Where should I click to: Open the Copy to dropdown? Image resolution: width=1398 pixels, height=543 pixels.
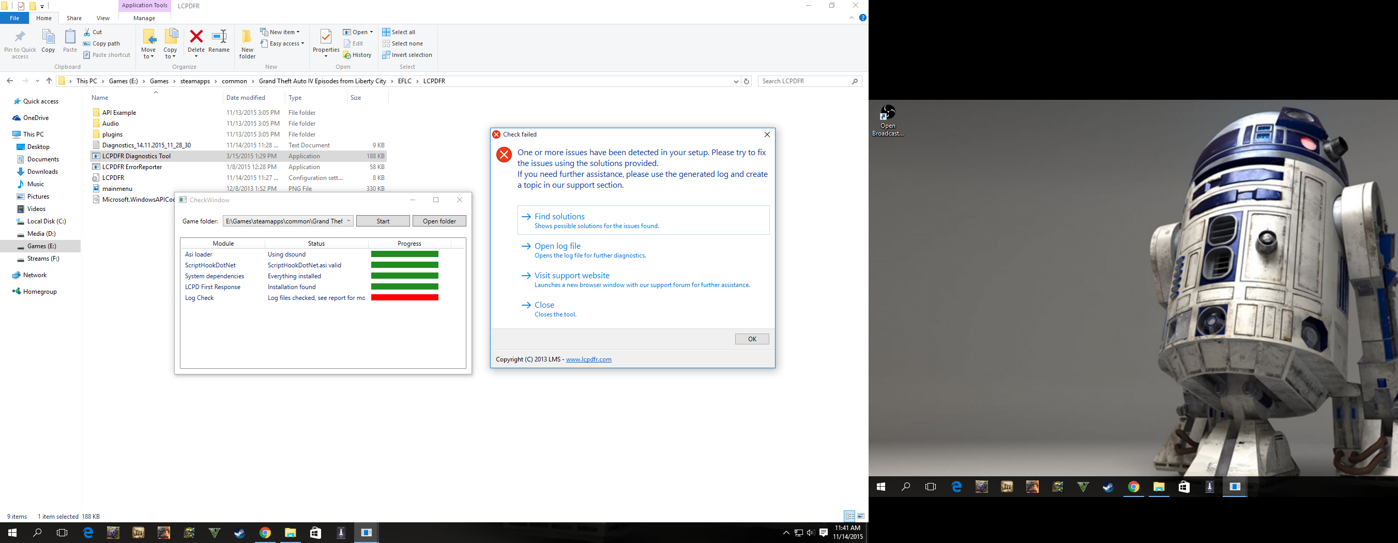point(171,44)
